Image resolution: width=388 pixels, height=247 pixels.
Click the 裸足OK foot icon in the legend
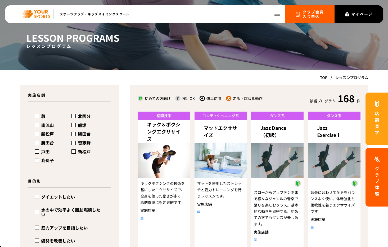click(178, 98)
